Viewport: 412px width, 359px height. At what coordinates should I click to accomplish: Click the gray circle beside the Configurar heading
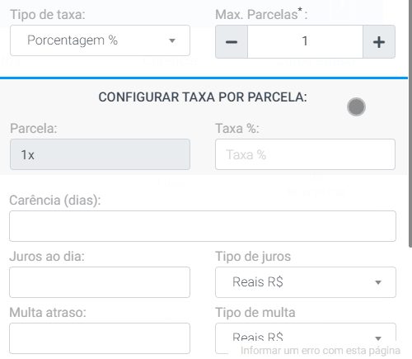pyautogui.click(x=356, y=106)
